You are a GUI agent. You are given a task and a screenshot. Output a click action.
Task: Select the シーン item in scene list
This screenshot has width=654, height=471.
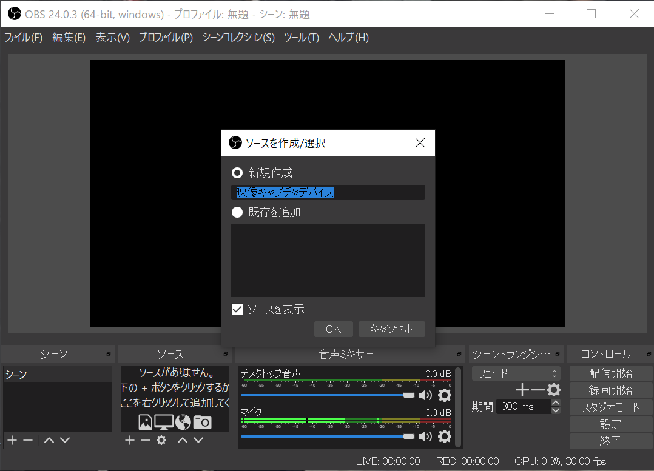[58, 374]
